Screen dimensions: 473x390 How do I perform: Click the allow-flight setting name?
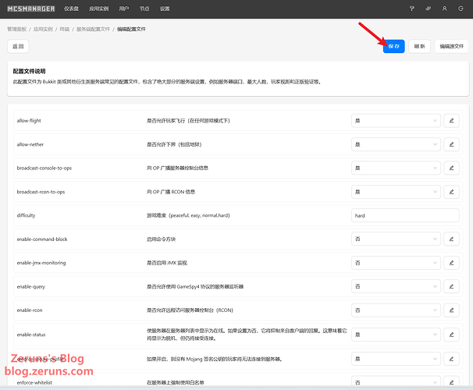click(x=29, y=121)
